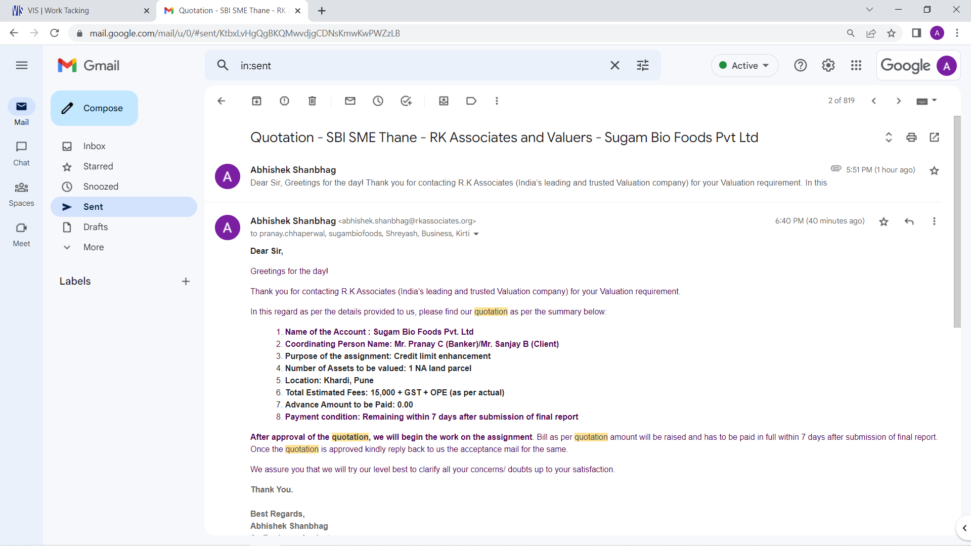
Task: Create a new label with plus icon
Action: pyautogui.click(x=186, y=282)
